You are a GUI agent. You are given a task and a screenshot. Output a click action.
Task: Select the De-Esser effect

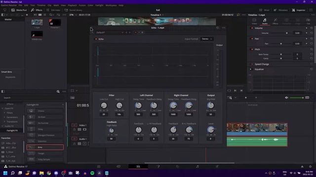[45, 117]
